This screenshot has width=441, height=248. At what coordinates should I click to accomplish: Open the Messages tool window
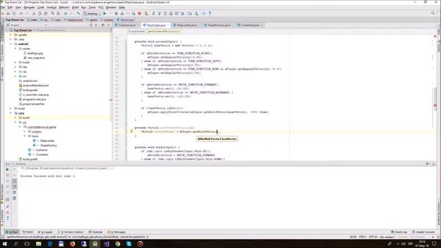point(116,232)
